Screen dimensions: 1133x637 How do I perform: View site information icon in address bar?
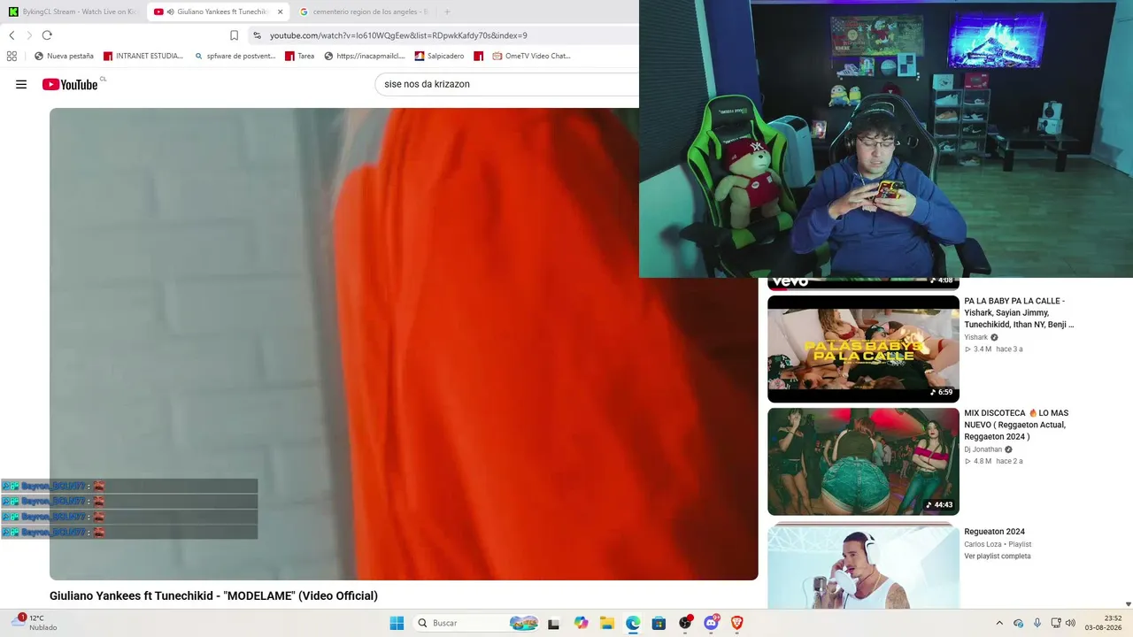(257, 35)
